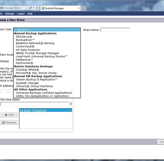The image size is (164, 161).
Task: Close the ExaGrid Manager tab
Action: click(x=79, y=8)
